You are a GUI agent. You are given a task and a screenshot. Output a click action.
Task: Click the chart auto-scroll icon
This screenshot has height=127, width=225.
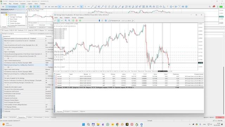pos(34,7)
